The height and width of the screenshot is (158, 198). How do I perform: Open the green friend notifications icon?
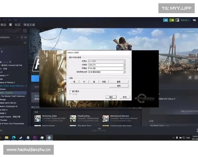click(x=172, y=20)
